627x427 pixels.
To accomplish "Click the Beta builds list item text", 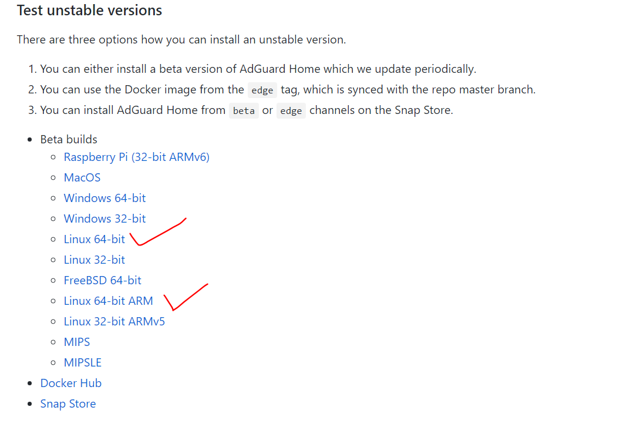I will tap(69, 139).
